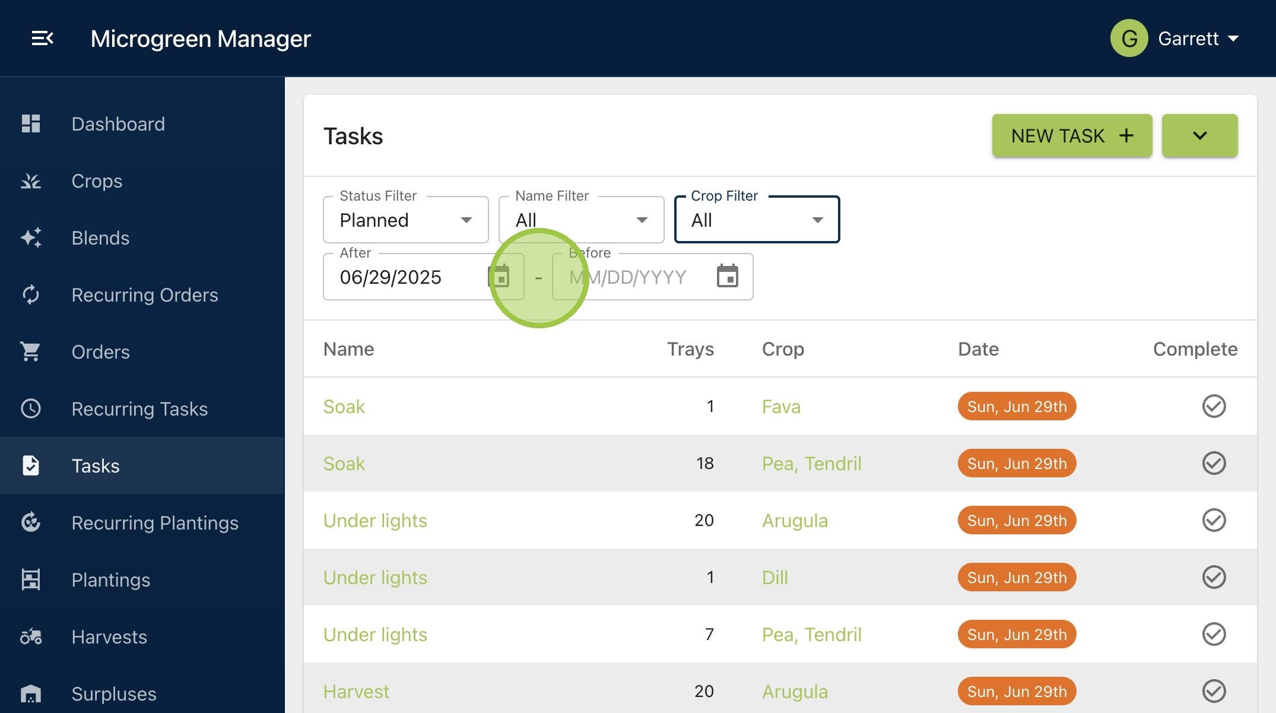Open Under lights task for Dill
The image size is (1276, 713).
coord(375,577)
